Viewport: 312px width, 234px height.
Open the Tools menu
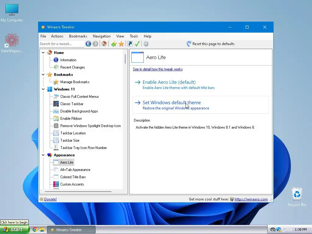click(x=134, y=36)
